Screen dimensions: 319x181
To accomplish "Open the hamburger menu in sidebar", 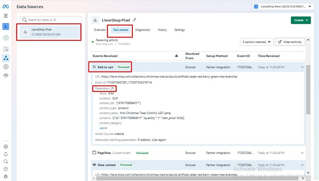I will pos(6,16).
